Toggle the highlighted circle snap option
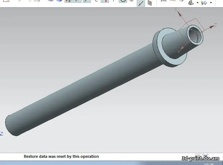 [x=123, y=1]
